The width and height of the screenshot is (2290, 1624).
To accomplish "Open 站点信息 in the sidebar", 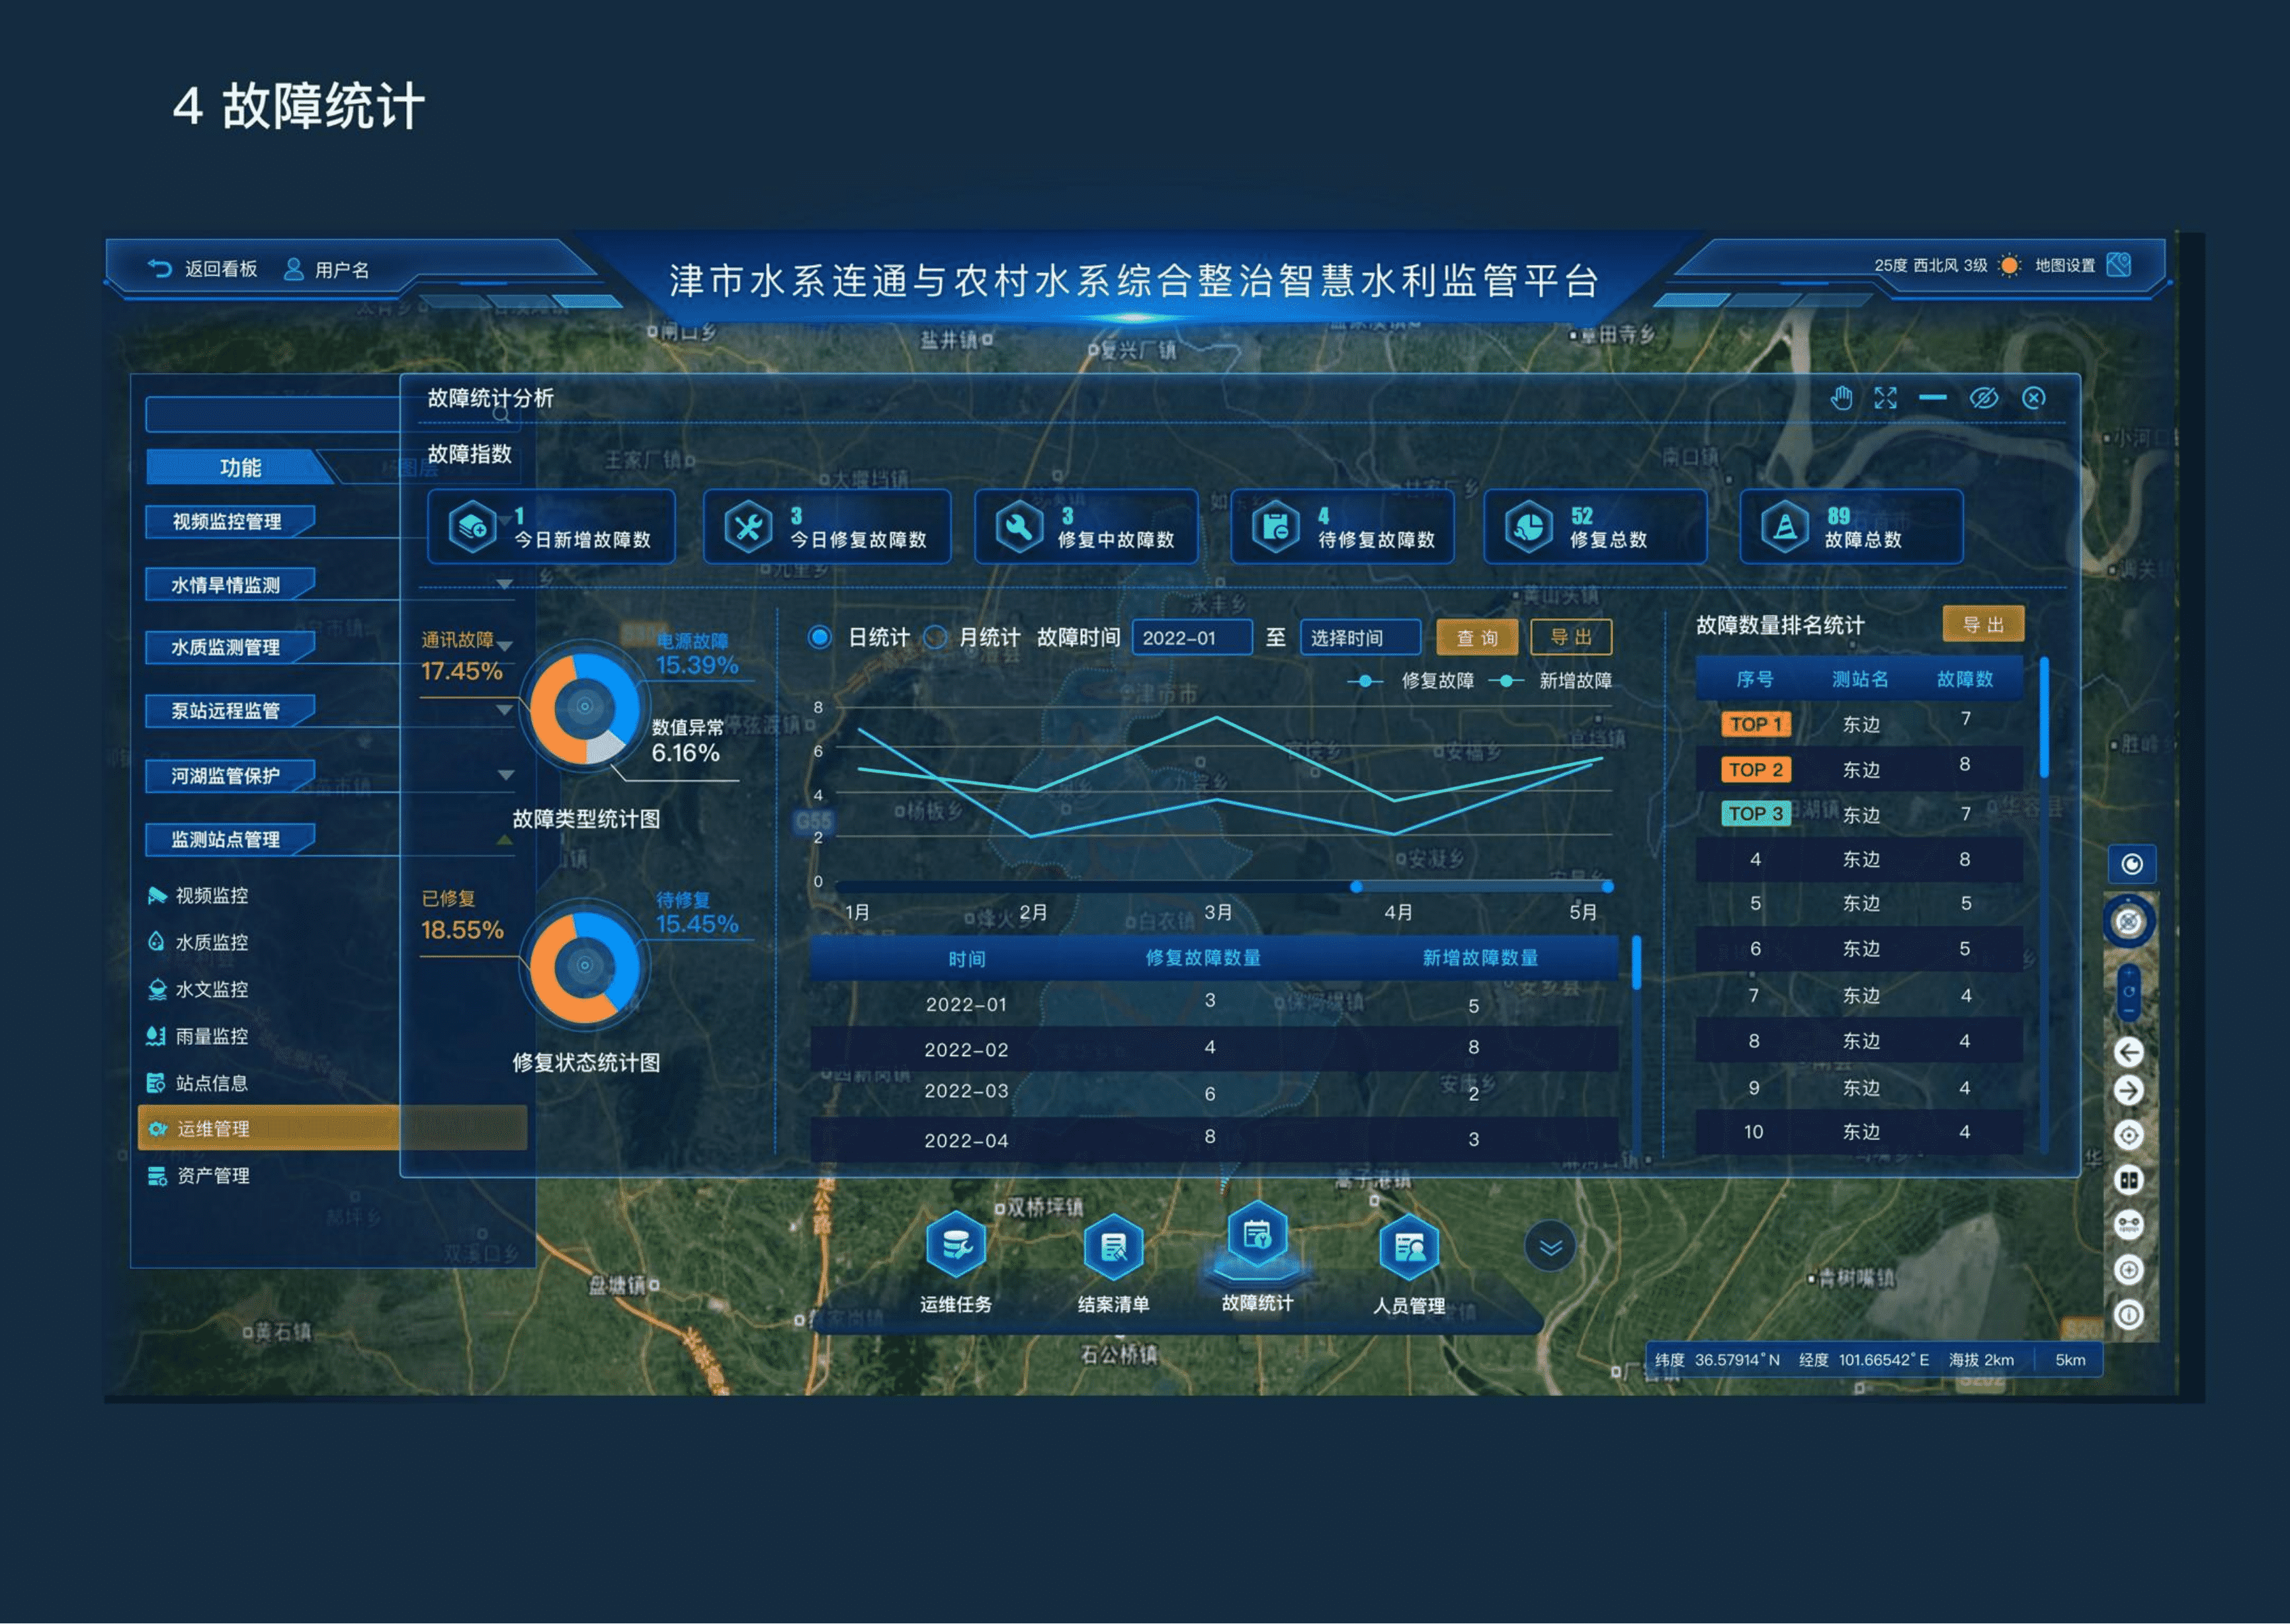I will tap(198, 1083).
